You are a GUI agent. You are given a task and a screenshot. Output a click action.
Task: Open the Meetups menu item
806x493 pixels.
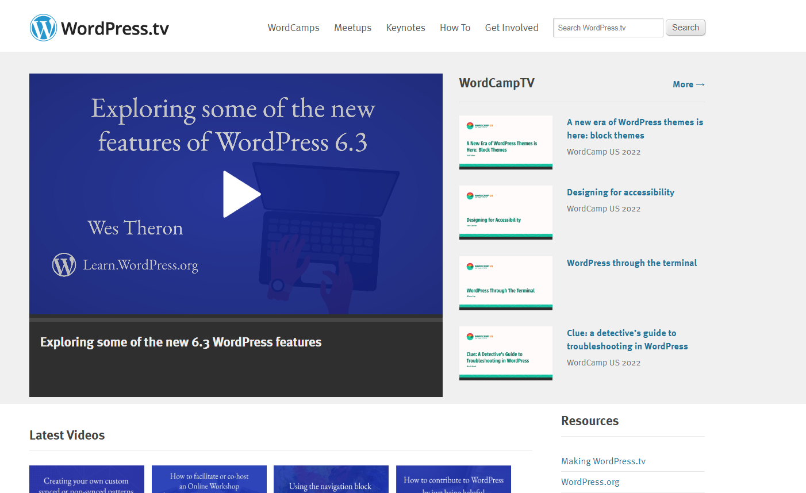pyautogui.click(x=352, y=28)
